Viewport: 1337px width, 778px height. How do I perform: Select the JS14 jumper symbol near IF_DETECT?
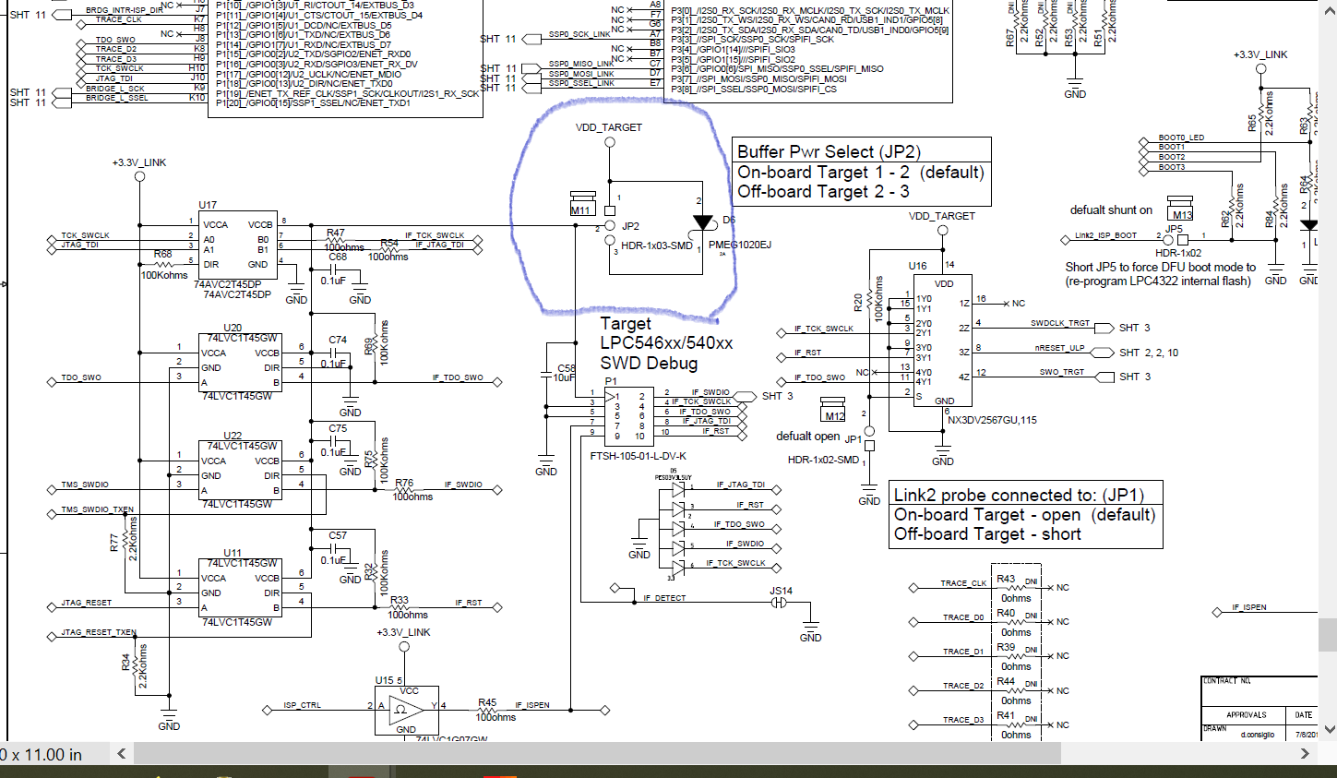[x=778, y=602]
